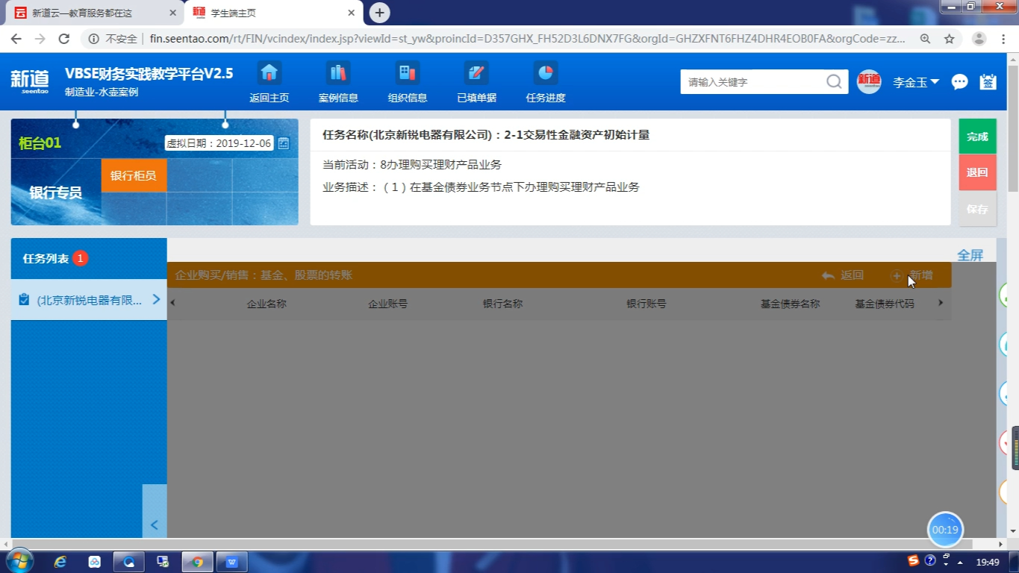Select 学生端主页 browser tab
Viewport: 1019px width, 573px height.
pyautogui.click(x=272, y=13)
